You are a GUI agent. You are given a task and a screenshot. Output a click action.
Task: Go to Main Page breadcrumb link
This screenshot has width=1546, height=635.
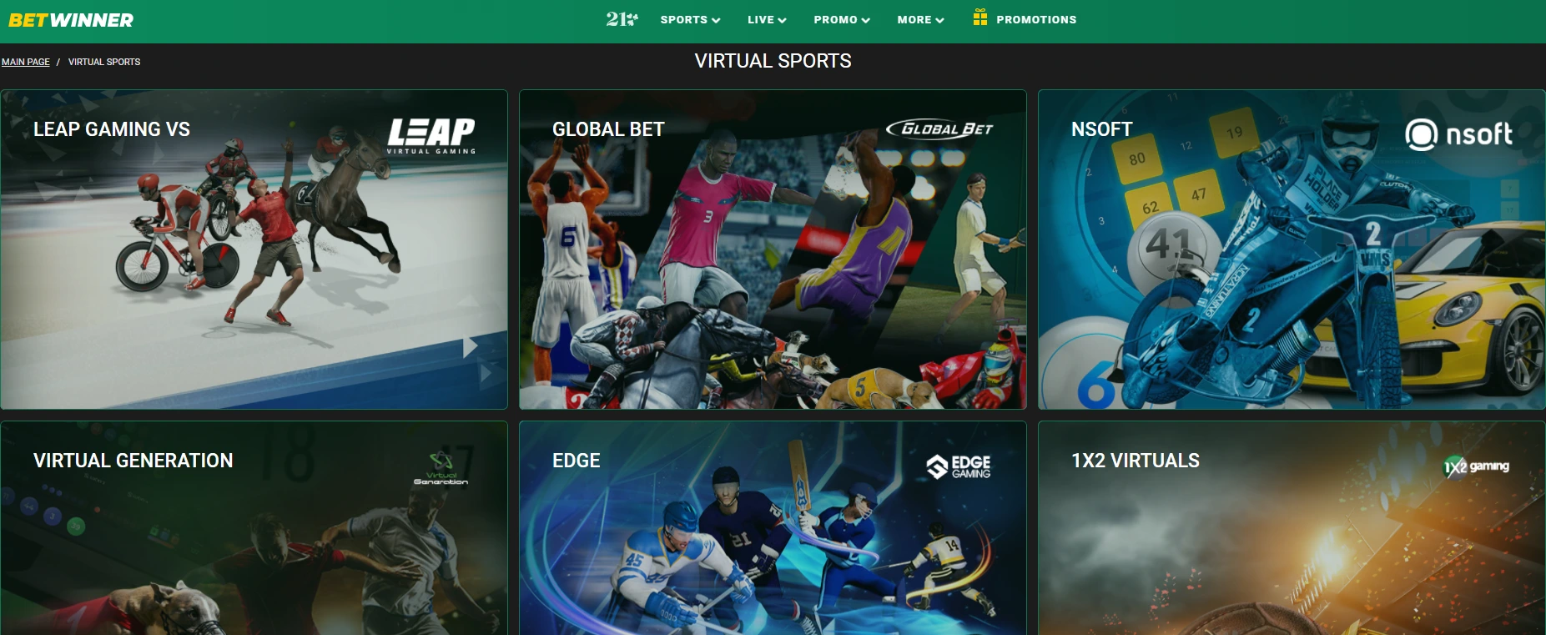pos(26,62)
